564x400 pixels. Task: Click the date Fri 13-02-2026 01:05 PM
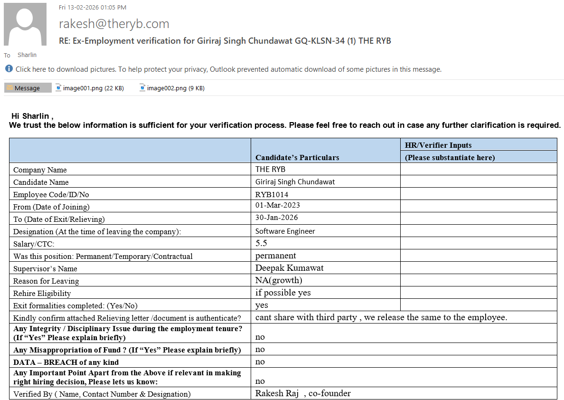[93, 7]
